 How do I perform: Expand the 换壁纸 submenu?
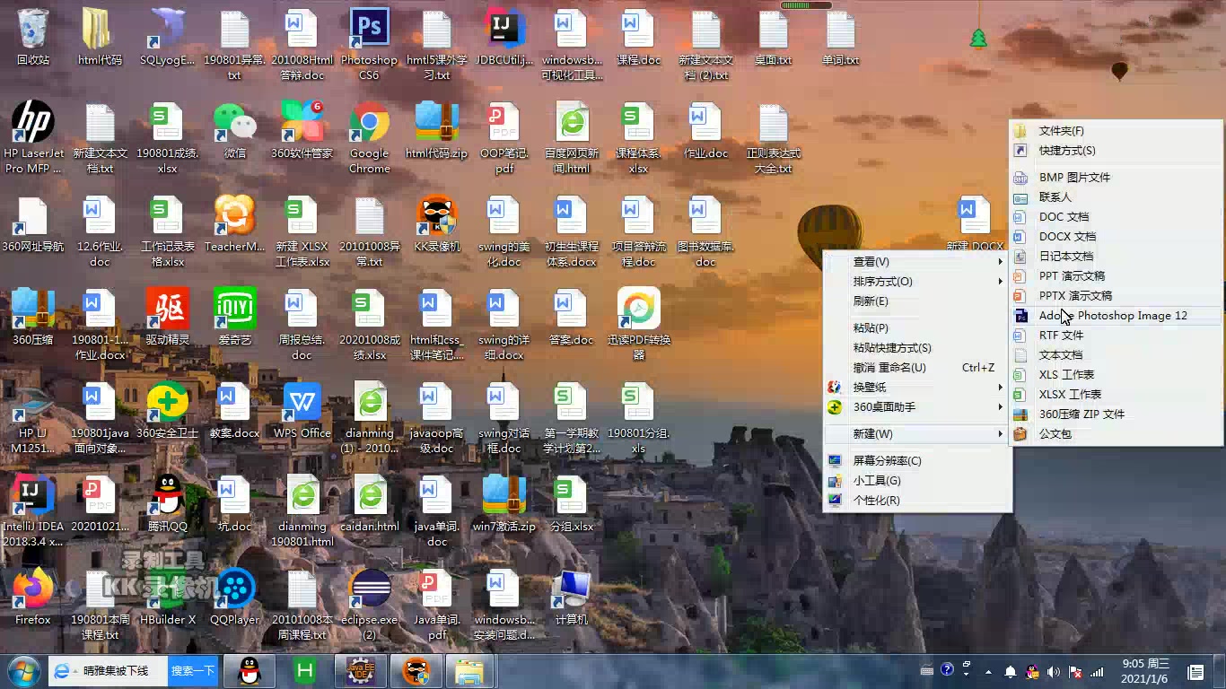(917, 388)
